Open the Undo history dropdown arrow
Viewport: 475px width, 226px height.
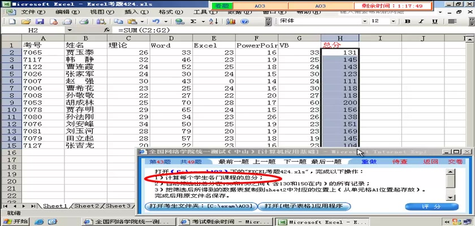[166, 21]
